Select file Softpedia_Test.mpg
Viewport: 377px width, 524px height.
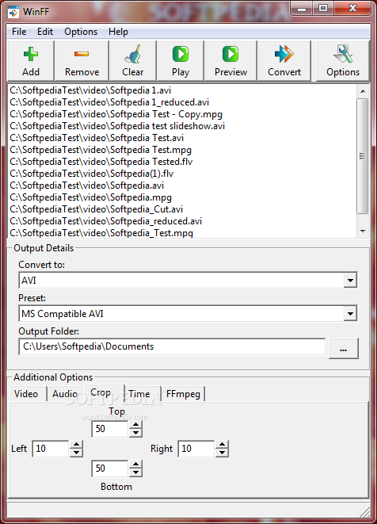tap(101, 233)
